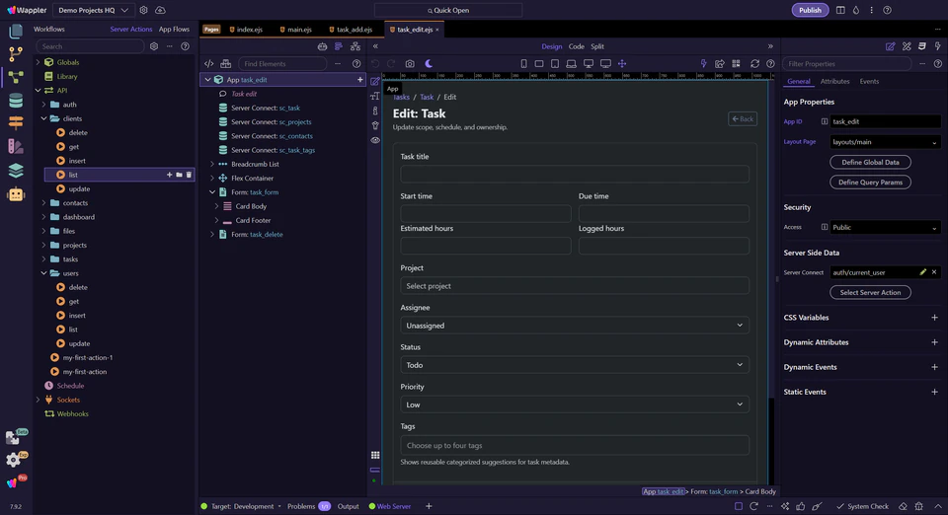The height and width of the screenshot is (515, 948).
Task: Open the split layout icon near Publish
Action: tap(840, 10)
